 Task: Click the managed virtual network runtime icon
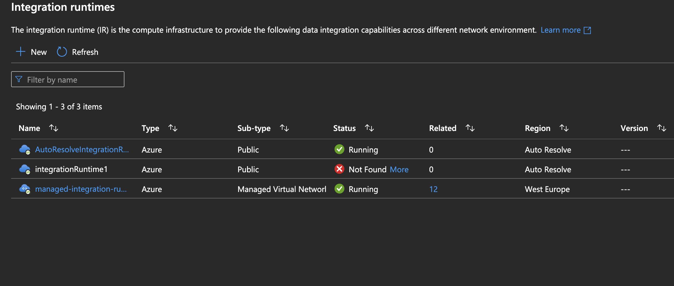[25, 189]
